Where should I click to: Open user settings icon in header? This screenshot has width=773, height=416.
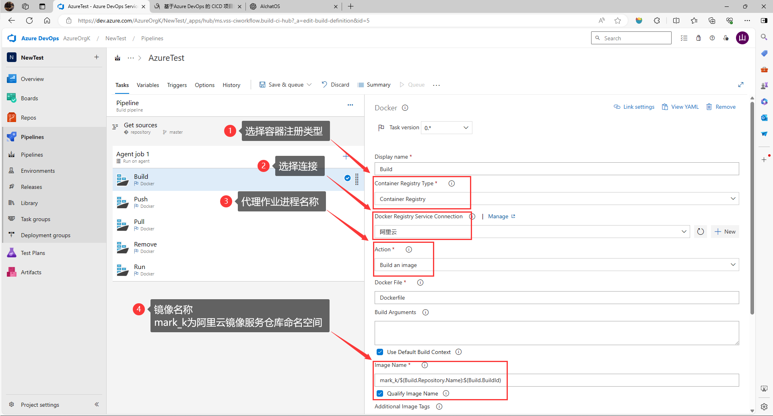pyautogui.click(x=726, y=38)
